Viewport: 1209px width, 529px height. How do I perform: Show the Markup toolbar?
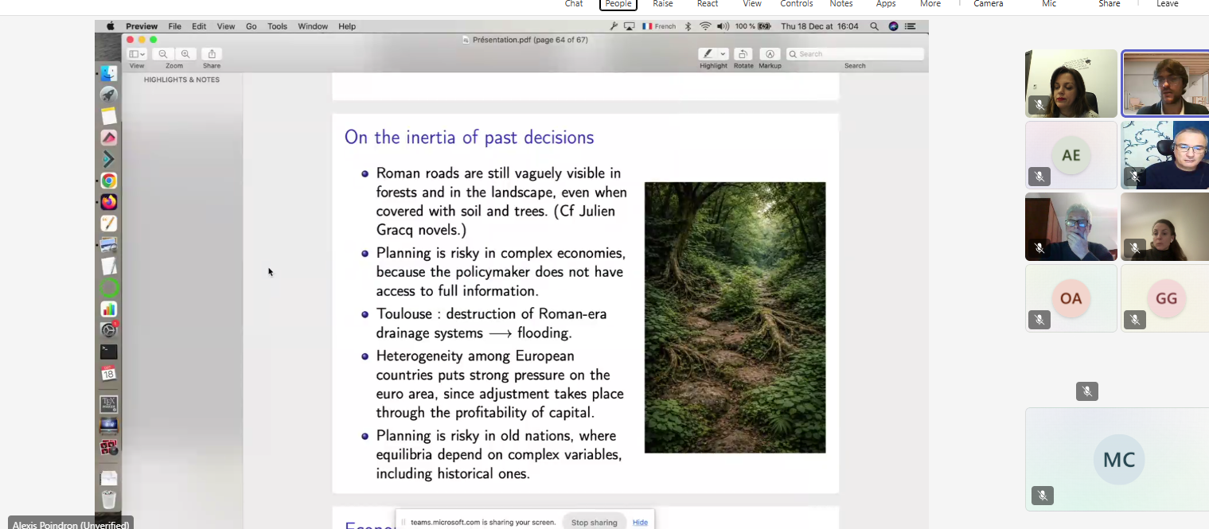coord(770,54)
